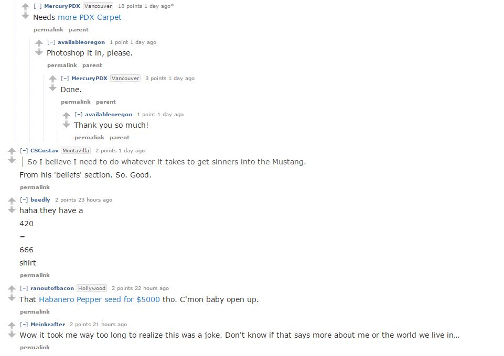Upvote beedly's 'haha they have a' comment

coord(12,201)
